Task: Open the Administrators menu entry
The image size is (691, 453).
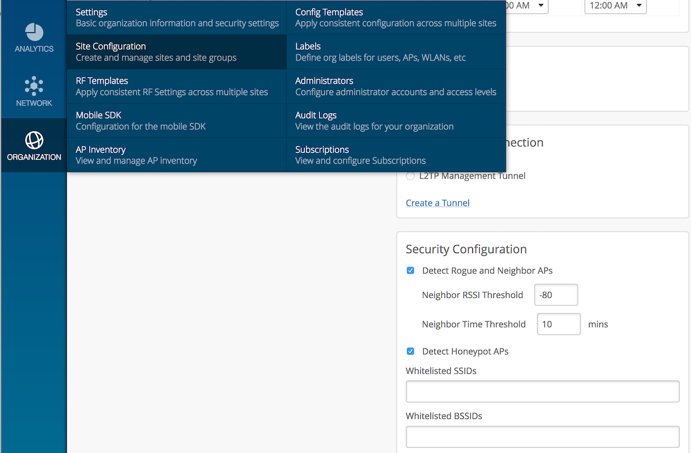Action: [396, 87]
